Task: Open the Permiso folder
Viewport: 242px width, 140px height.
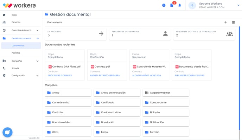Action: 166,132
